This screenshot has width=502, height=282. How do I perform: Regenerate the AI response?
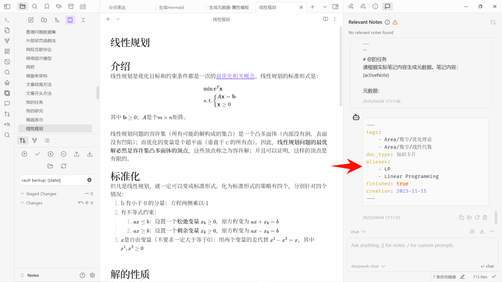477,217
